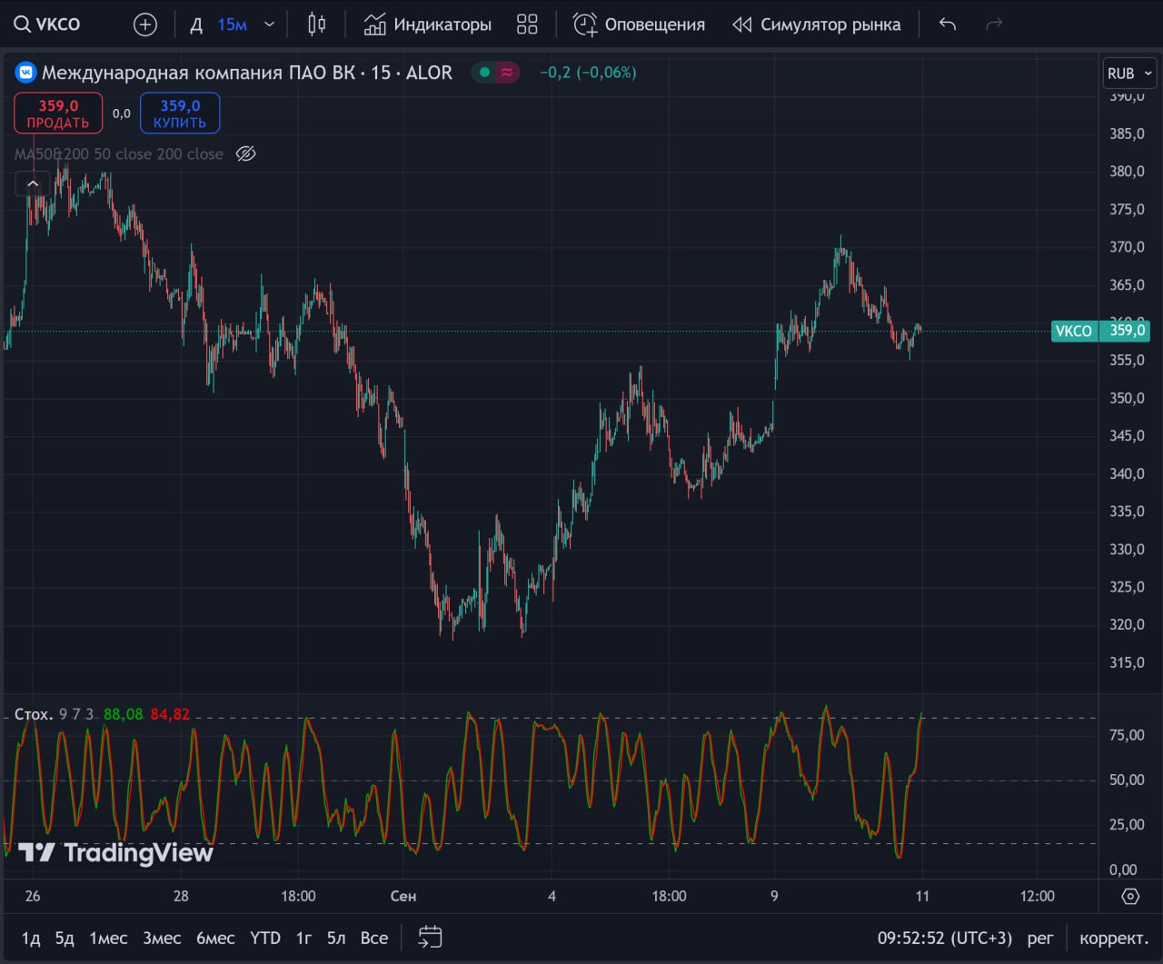1163x964 pixels.
Task: Toggle the коррект. adjustment setting
Action: pos(1114,938)
